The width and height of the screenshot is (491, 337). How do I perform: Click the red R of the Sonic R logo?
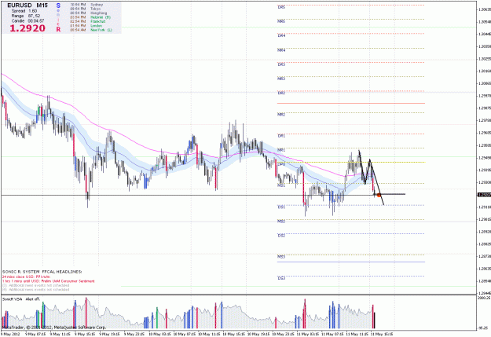[x=58, y=29]
